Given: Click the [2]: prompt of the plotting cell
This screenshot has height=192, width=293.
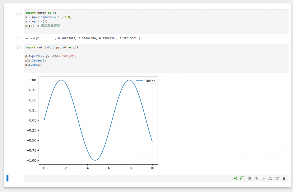Looking at the screenshot, I should [x=19, y=48].
